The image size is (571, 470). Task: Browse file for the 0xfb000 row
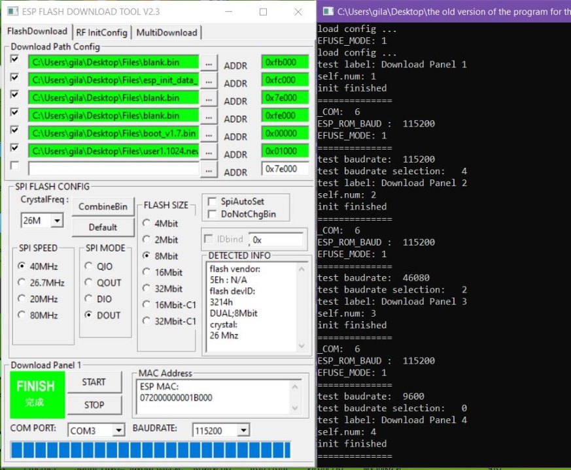[209, 63]
